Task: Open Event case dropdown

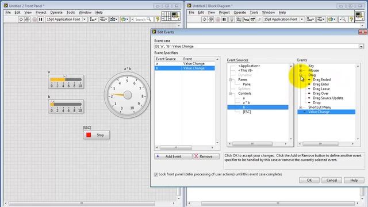Action: click(361, 46)
